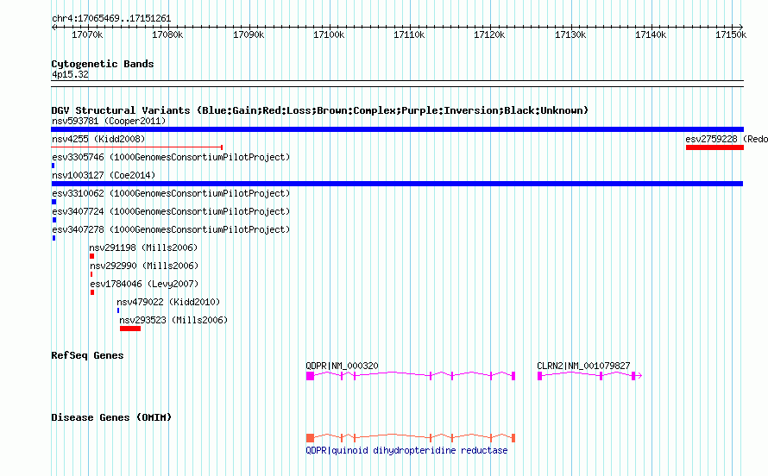
Task: Select the small red nsv291198 loss marker
Action: tap(92, 256)
